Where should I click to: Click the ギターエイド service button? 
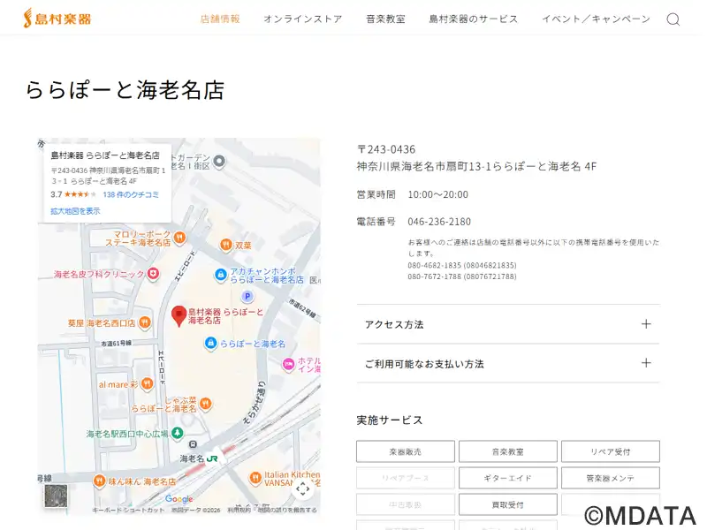tap(507, 478)
